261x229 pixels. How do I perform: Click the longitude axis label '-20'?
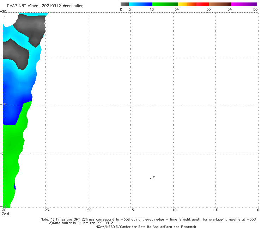click(88, 210)
